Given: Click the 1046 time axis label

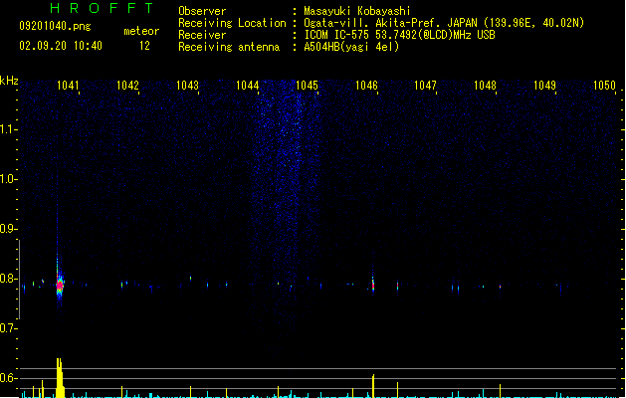Looking at the screenshot, I should [366, 86].
